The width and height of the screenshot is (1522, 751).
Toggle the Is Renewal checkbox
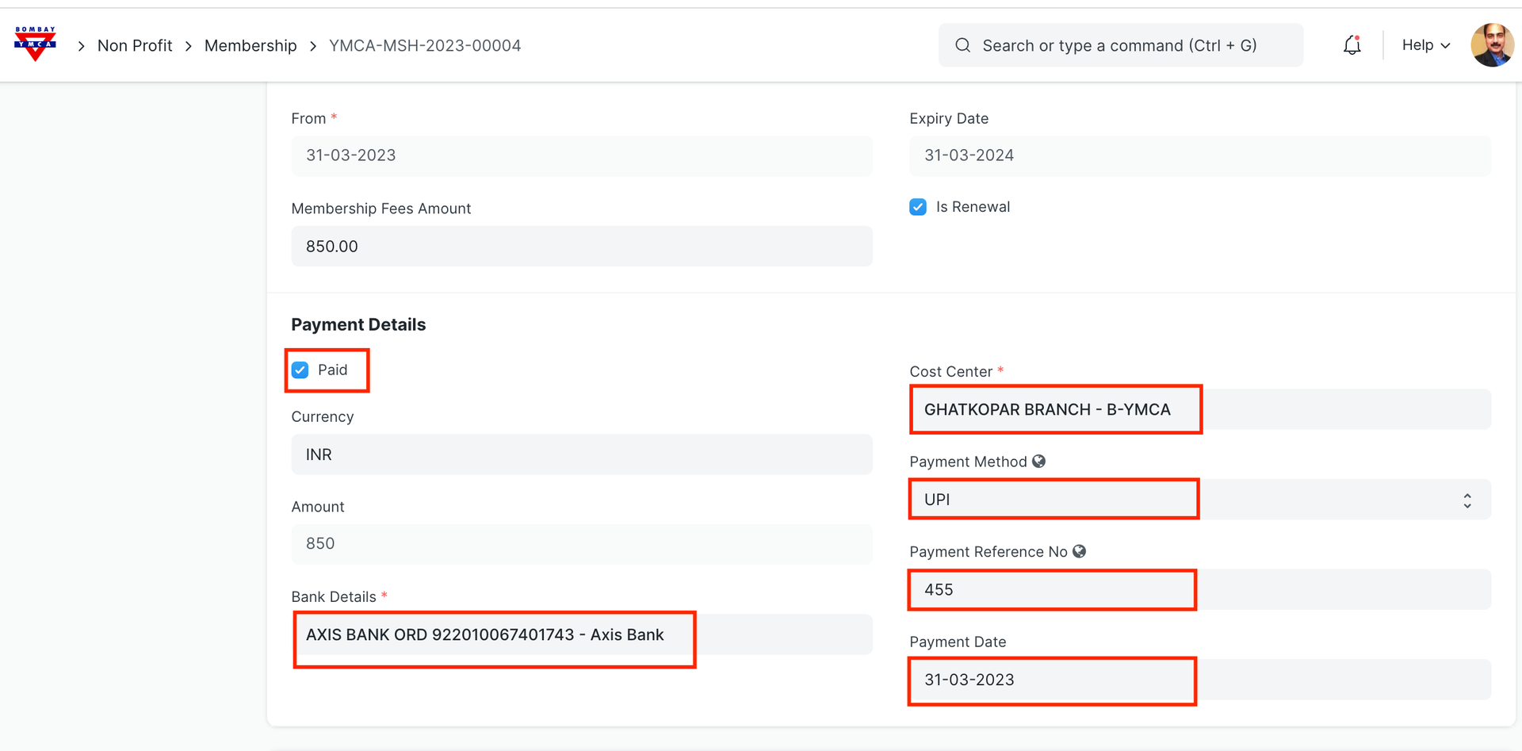[x=918, y=207]
